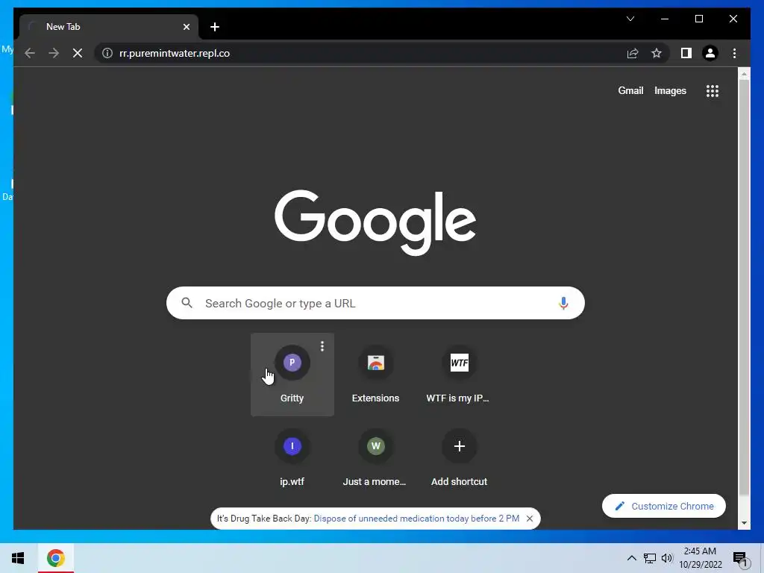Dismiss the Drug Take Back promo
Image resolution: width=764 pixels, height=573 pixels.
click(x=530, y=519)
